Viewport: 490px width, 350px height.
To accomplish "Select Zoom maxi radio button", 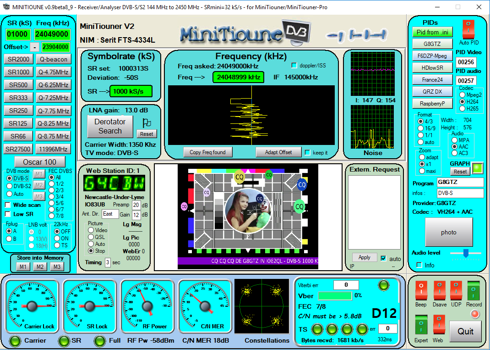I will tap(422, 171).
